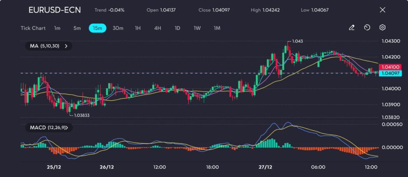Viewport: 408px width, 177px height.
Task: Select the 1D daily timeframe
Action: (x=177, y=28)
